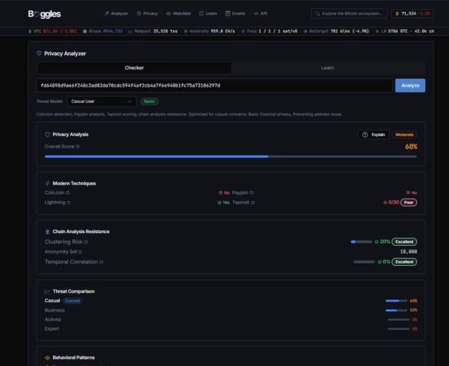Click the Business 50% comparison bar
449x366 pixels.
tap(396, 310)
